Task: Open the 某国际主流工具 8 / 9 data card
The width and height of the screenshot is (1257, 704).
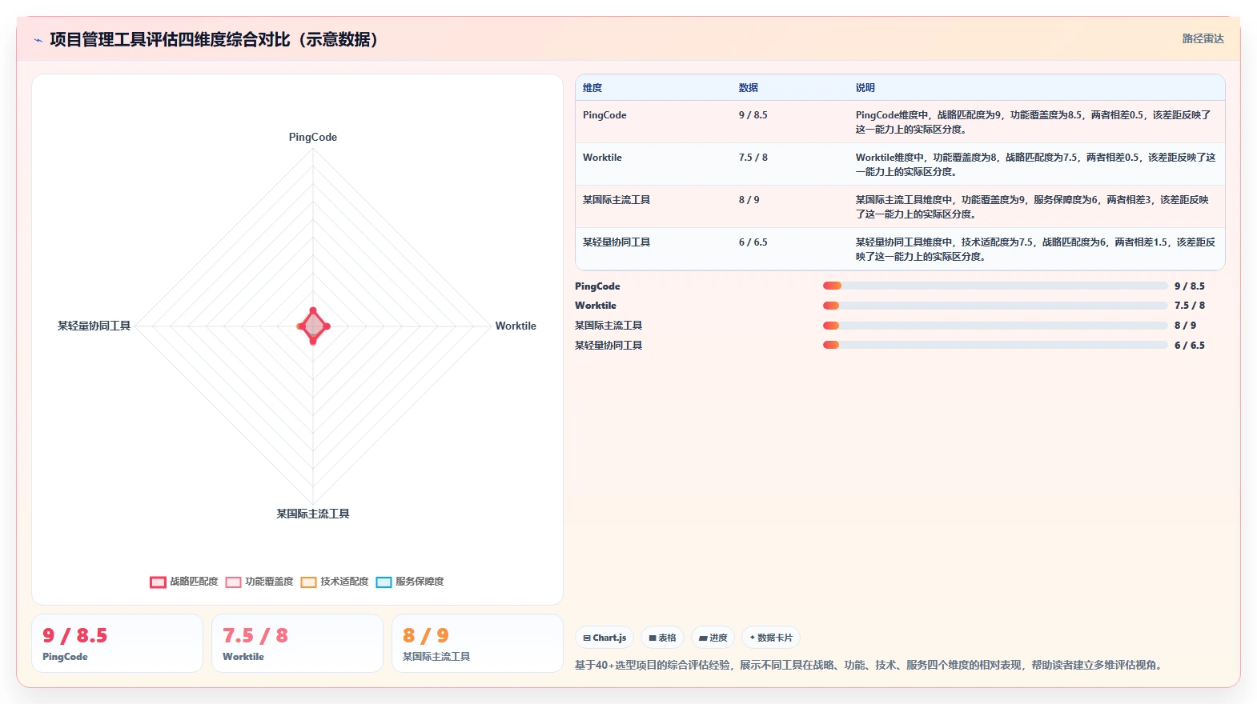Action: (477, 643)
